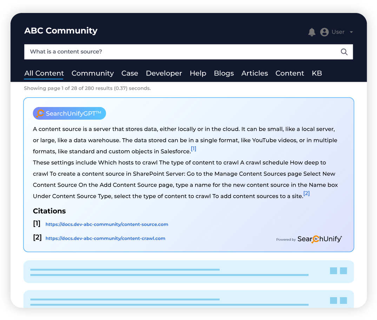Click the user avatar icon
Screen dimensions: 377x320
(x=324, y=32)
